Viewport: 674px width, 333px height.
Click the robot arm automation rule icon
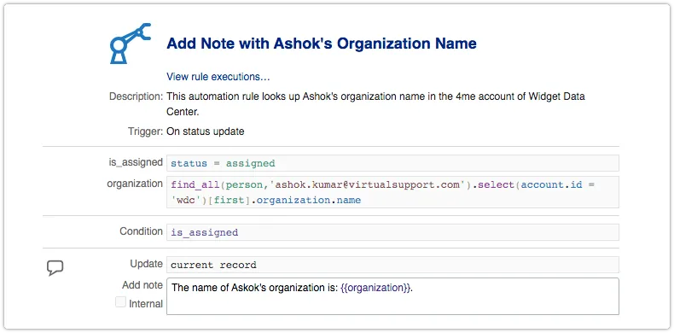click(131, 44)
